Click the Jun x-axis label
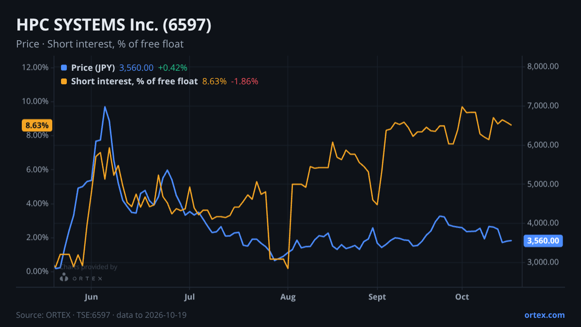The image size is (581, 327). pyautogui.click(x=91, y=297)
